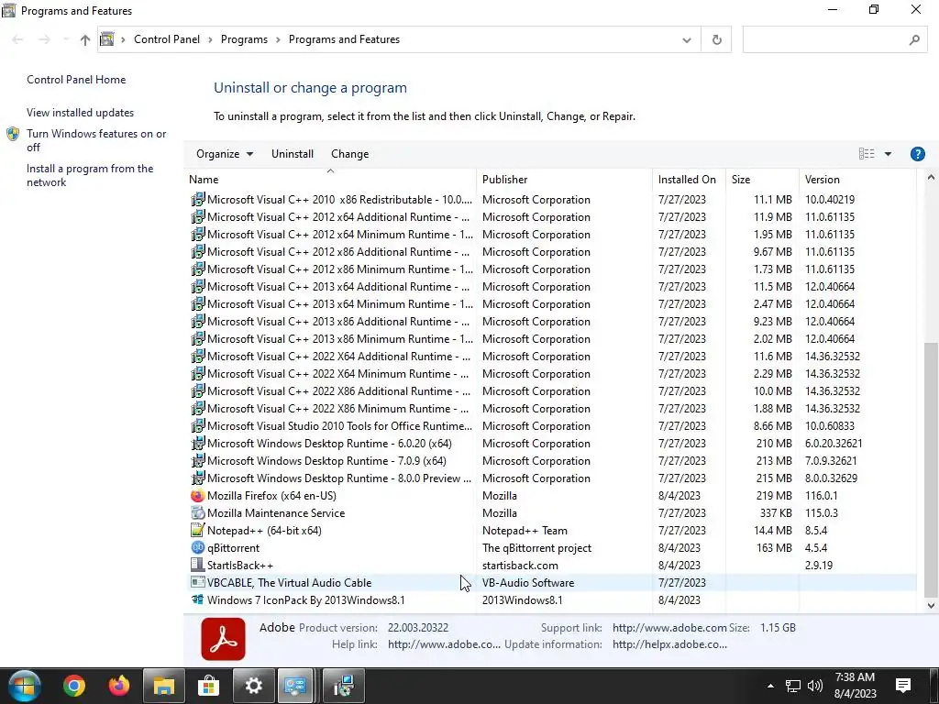This screenshot has height=704, width=939.
Task: Open View installed updates link
Action: 81,113
